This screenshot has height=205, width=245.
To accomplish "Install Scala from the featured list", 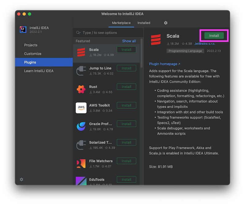I will (126, 50).
